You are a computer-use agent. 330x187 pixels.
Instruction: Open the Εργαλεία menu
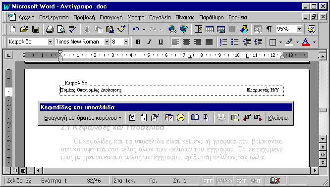click(160, 17)
